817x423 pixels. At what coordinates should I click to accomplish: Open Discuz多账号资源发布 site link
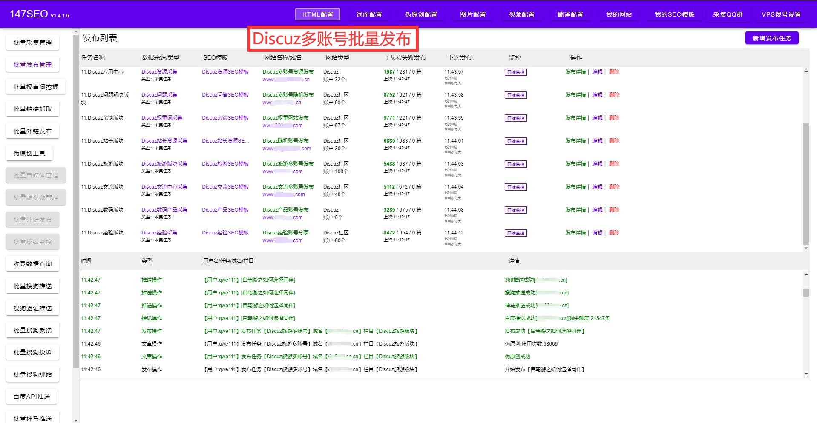pos(288,72)
